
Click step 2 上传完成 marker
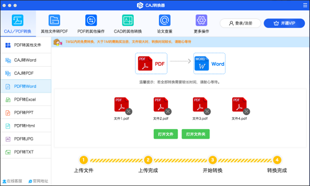point(148,160)
